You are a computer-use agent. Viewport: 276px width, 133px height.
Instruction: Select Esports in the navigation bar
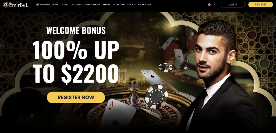pyautogui.click(x=132, y=5)
